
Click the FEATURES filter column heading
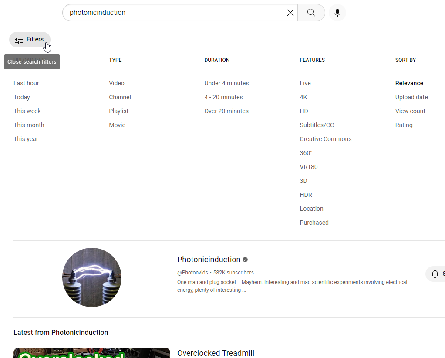coord(312,60)
